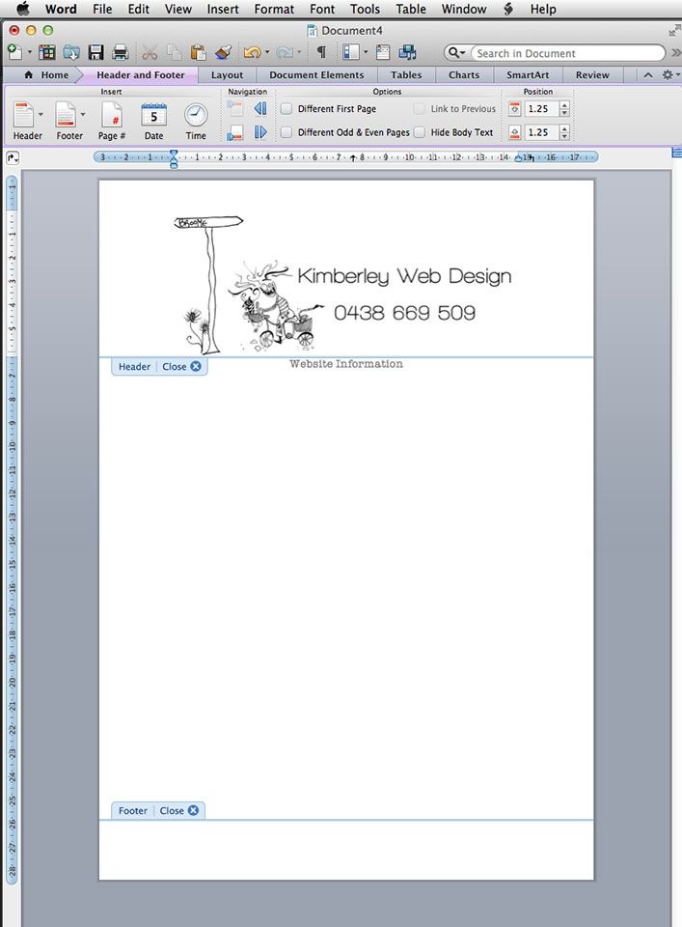Open the Format menu in menu bar

274,9
